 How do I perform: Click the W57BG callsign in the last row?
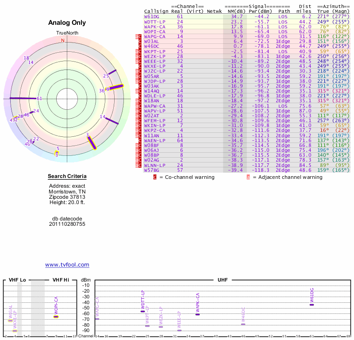151,170
